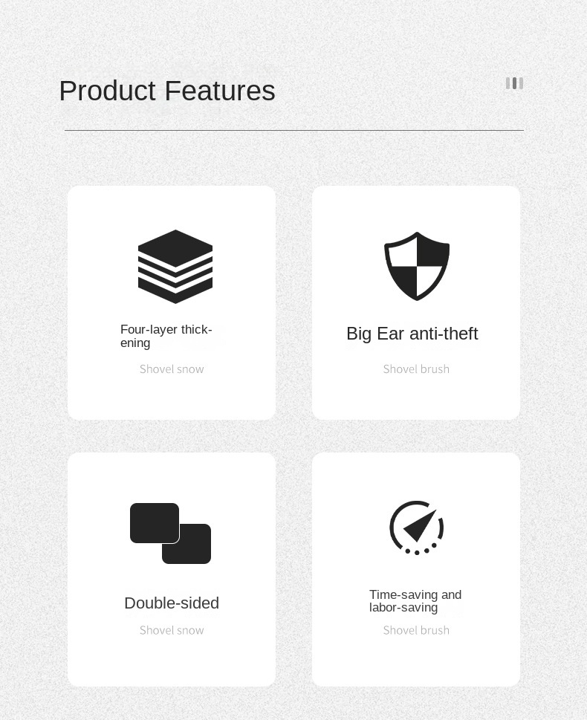Click Shovel snow under Double-sided
This screenshot has height=720, width=587.
(172, 630)
